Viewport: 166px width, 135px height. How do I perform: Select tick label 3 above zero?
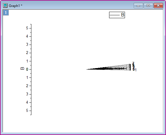27,45
